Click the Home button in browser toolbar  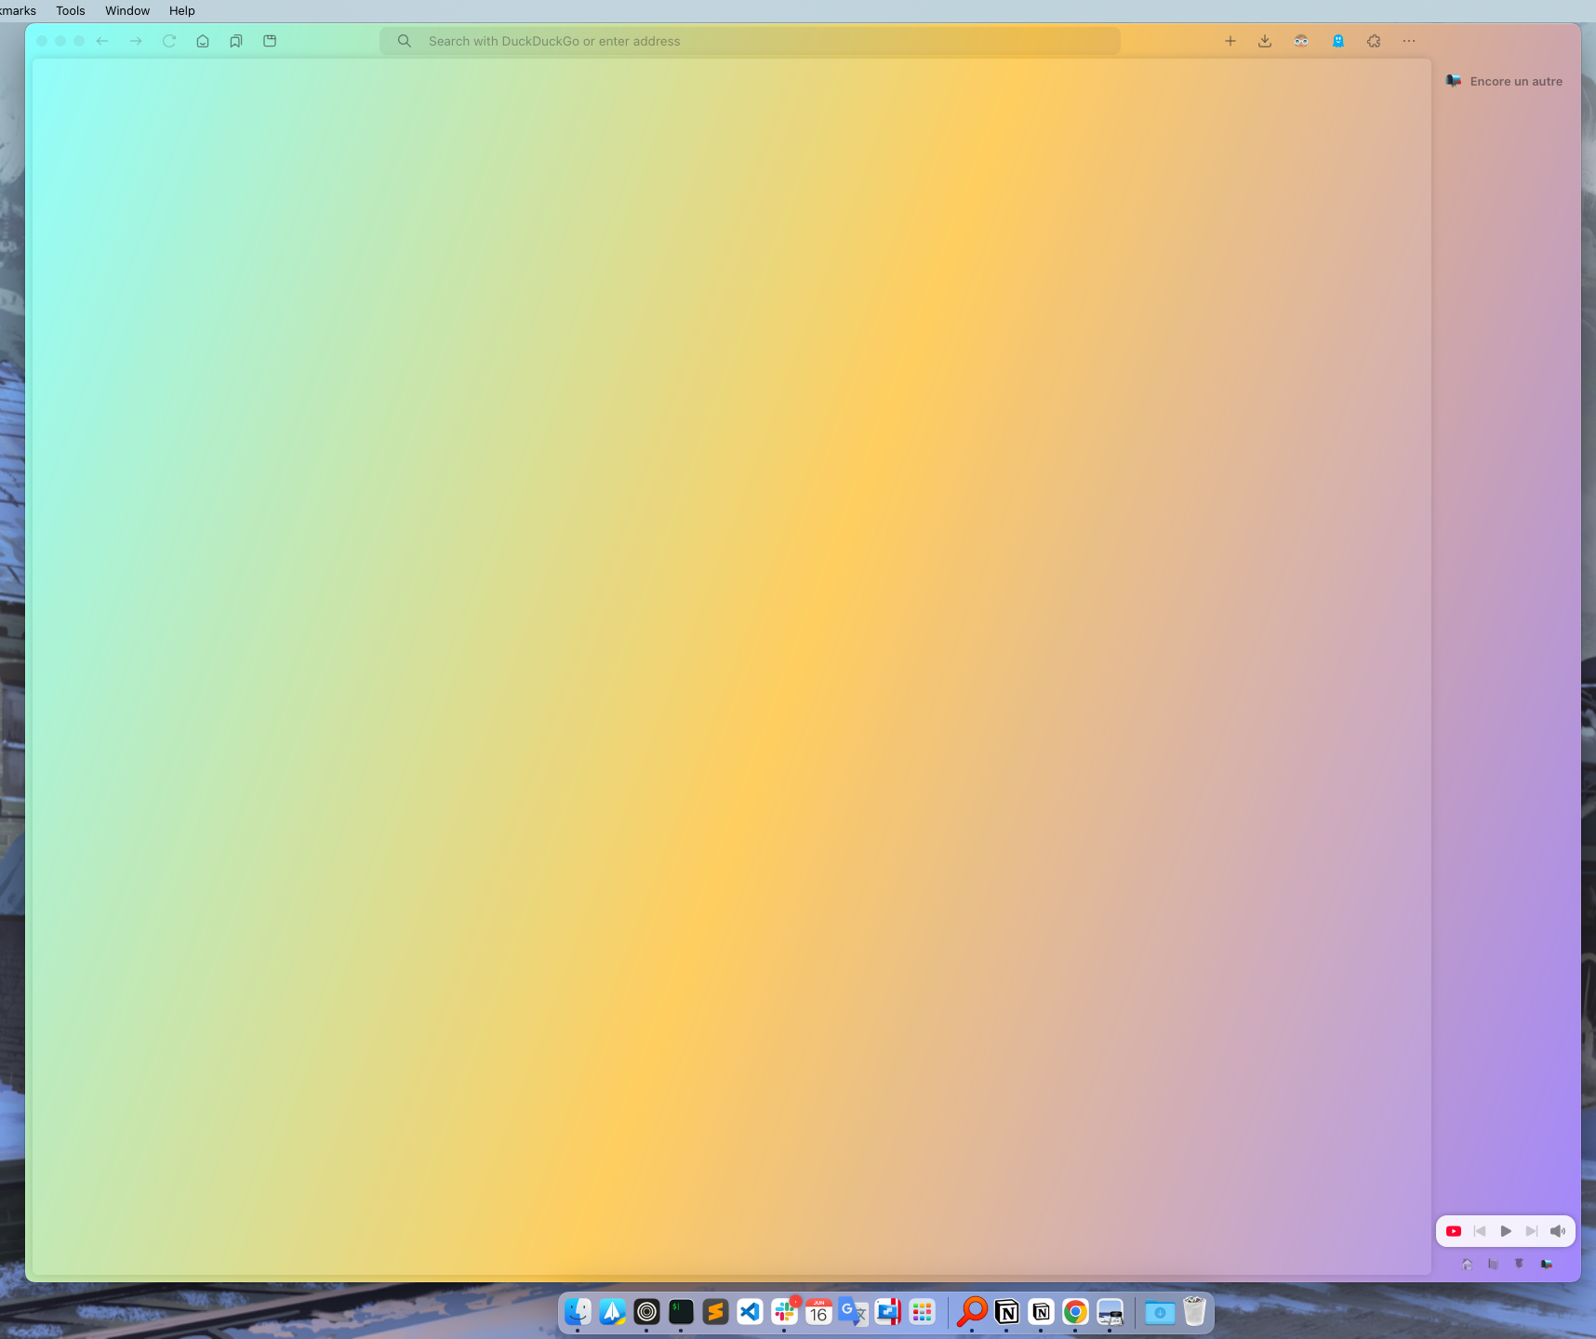pyautogui.click(x=203, y=41)
